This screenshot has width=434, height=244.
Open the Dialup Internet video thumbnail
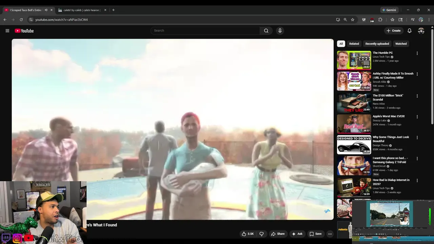pyautogui.click(x=354, y=187)
